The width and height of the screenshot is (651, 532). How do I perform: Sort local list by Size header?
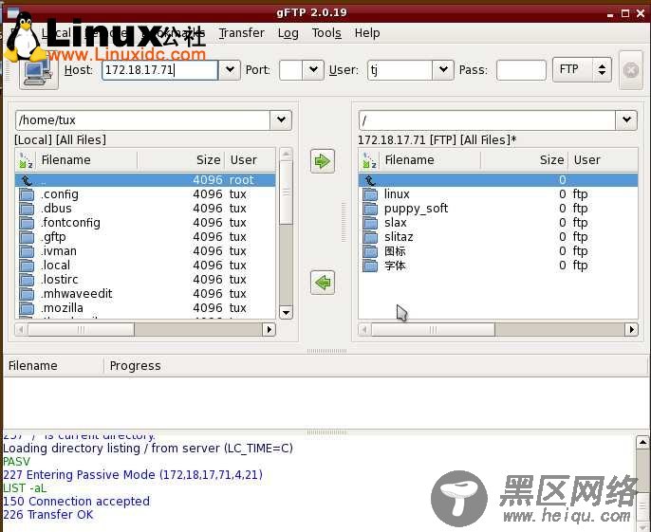click(181, 160)
